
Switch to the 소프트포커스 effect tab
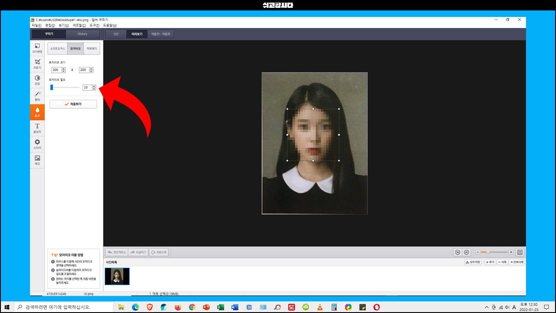tap(57, 49)
